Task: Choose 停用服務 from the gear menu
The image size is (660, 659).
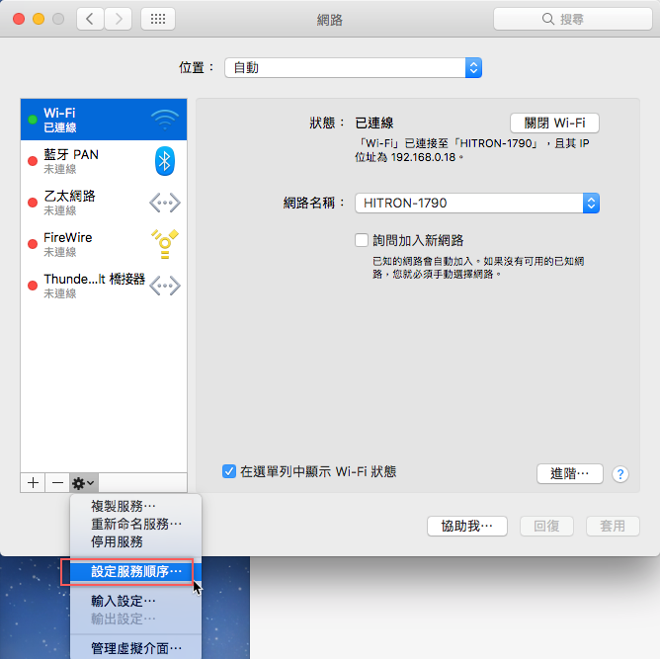Action: [135, 541]
